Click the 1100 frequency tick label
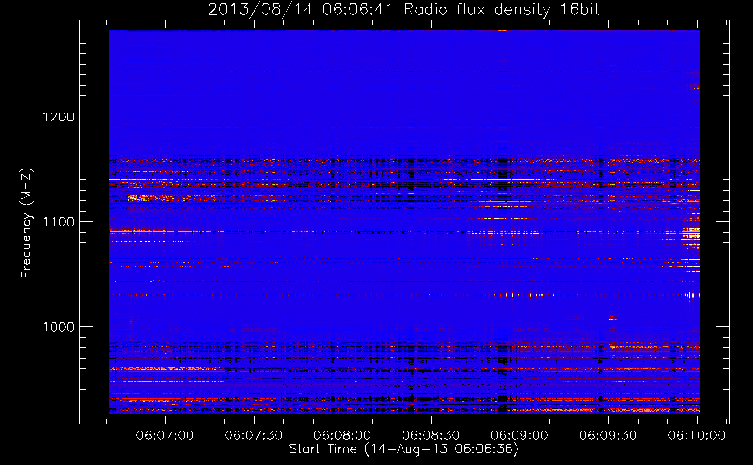This screenshot has height=465, width=753. pos(59,222)
